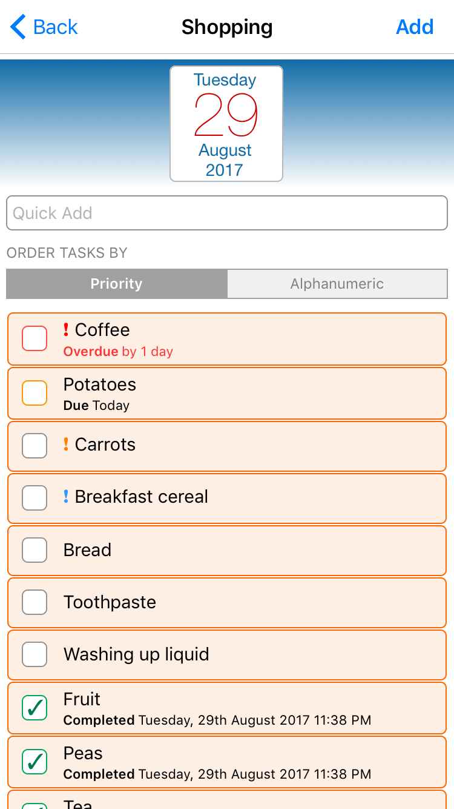
Task: Tap the blue priority mark on Breakfast cereal
Action: [x=66, y=497]
